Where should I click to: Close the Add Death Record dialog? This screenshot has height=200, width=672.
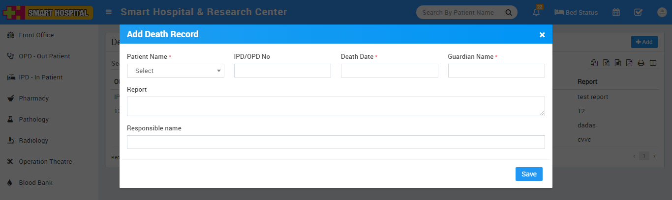point(542,34)
